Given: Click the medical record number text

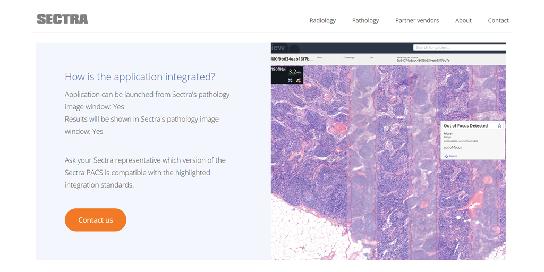Looking at the screenshot, I should click(423, 61).
